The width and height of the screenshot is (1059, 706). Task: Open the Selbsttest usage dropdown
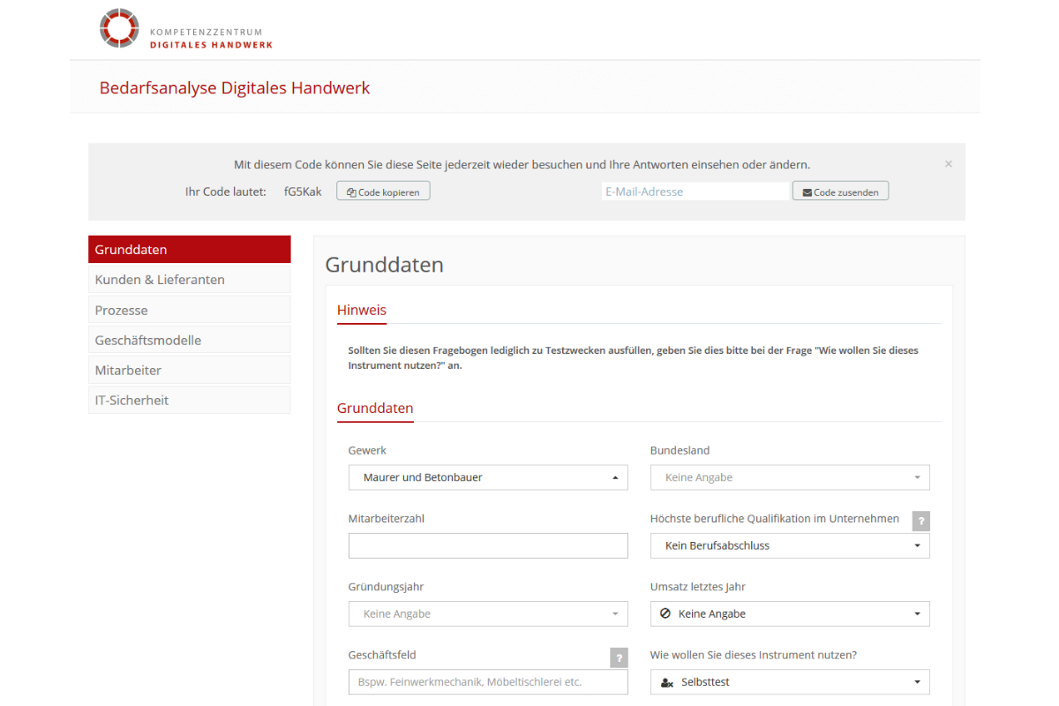click(x=790, y=682)
